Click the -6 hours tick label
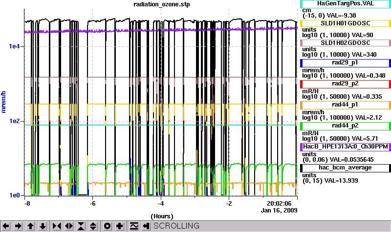Screen dimensions: 391x232 pyautogui.click(x=92, y=204)
